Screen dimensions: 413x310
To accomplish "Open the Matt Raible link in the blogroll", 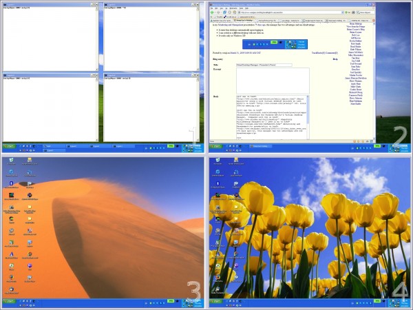I will 356,103.
